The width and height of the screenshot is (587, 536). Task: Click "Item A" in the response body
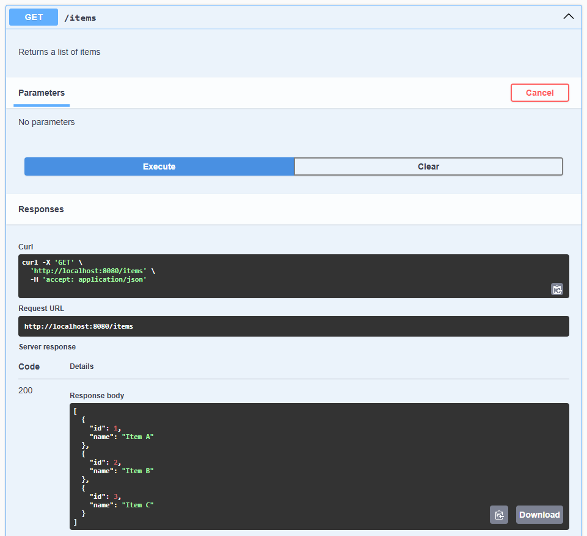click(x=137, y=437)
